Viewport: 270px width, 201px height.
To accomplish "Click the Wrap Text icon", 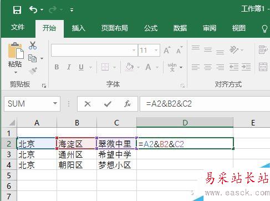I will [x=263, y=49].
